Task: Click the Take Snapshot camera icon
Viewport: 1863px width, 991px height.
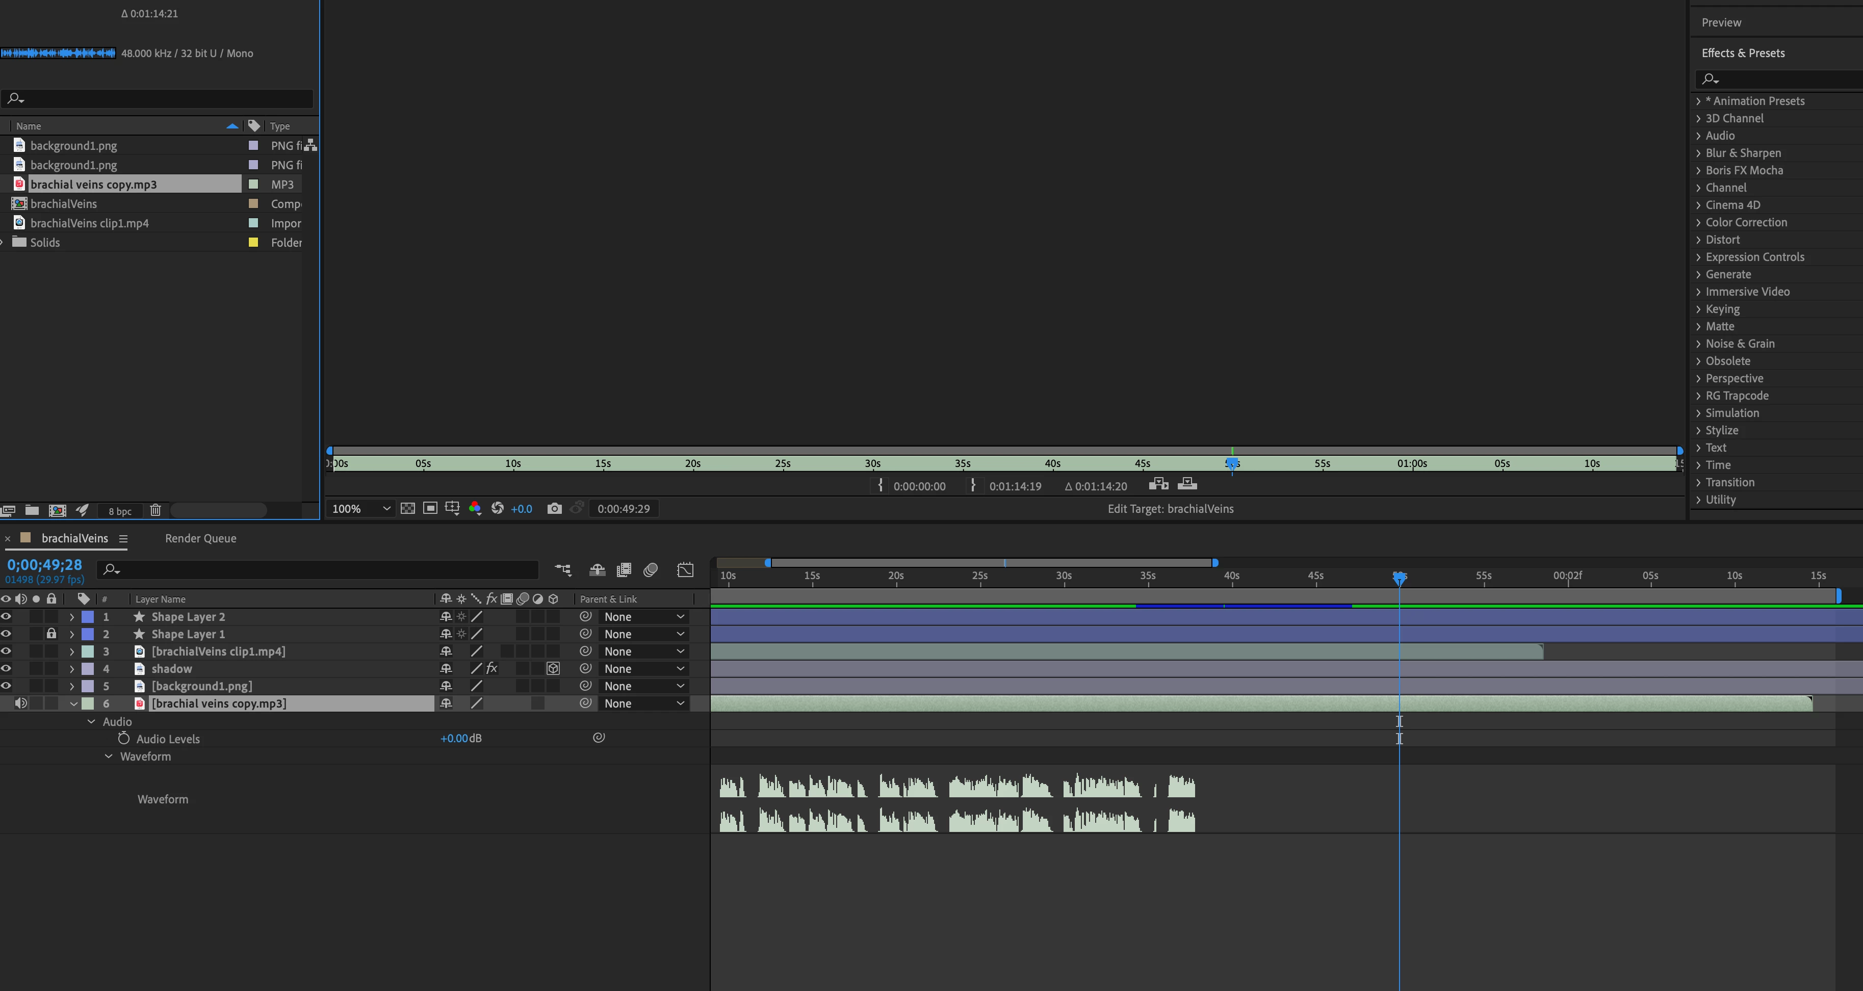Action: (554, 509)
